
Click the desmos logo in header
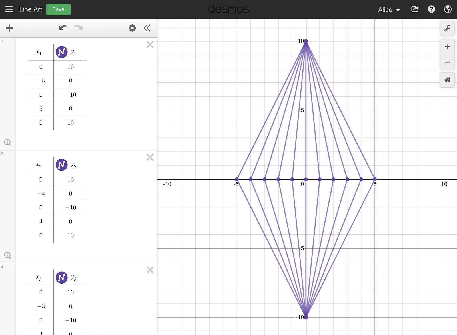[228, 9]
